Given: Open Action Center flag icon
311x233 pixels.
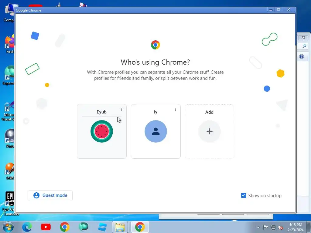Looking at the screenshot, I should 265,227.
